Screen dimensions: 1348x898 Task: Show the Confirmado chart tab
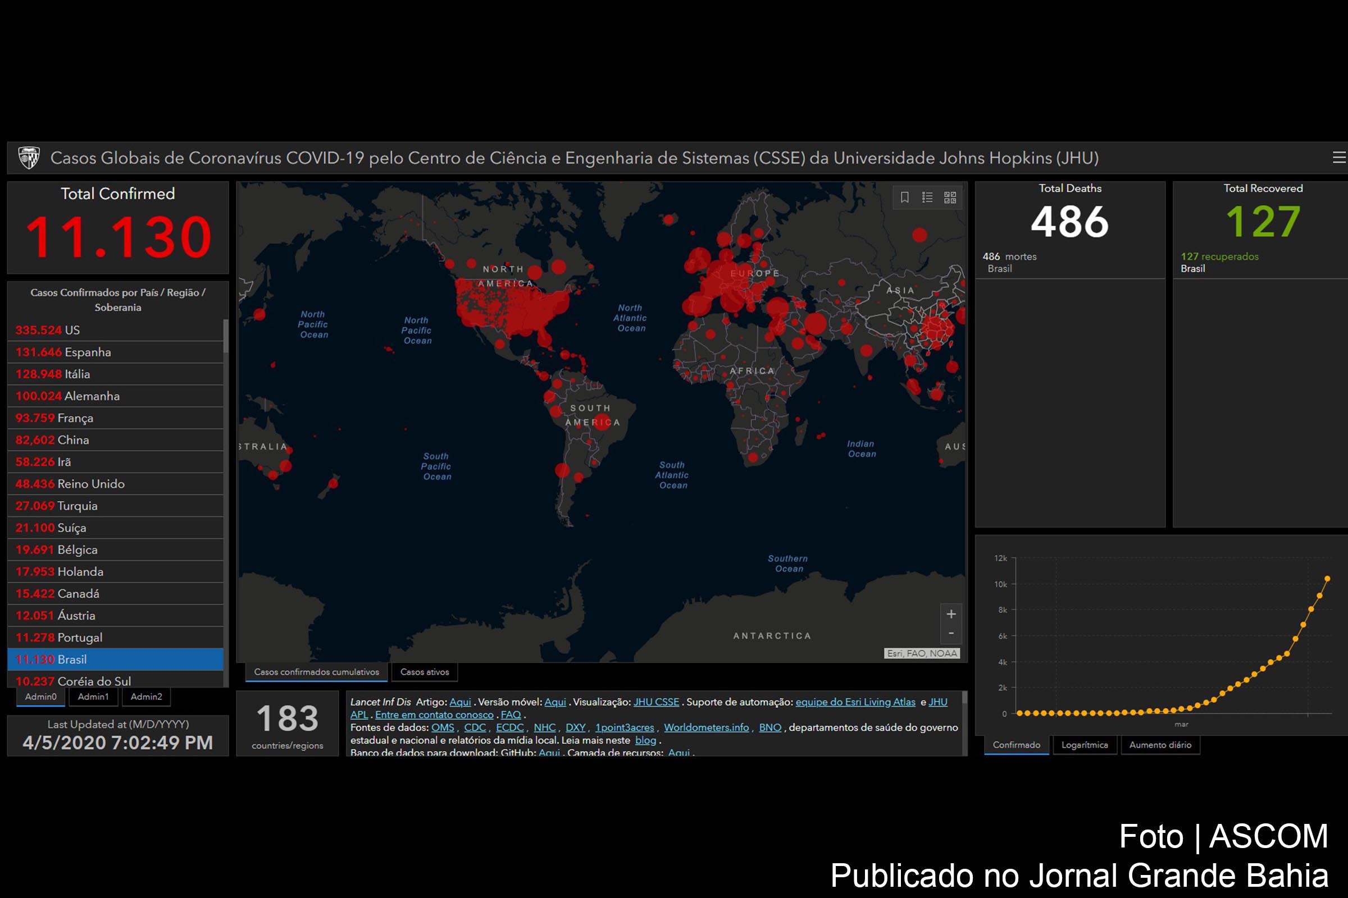pyautogui.click(x=1016, y=745)
